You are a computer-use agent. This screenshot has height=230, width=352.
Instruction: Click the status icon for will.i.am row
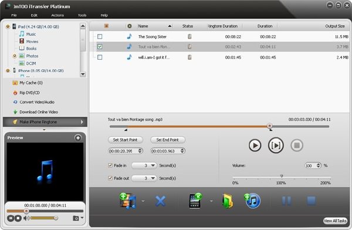coord(189,58)
